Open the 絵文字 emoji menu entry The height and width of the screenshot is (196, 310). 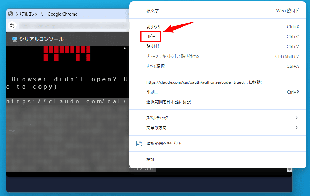click(218, 11)
